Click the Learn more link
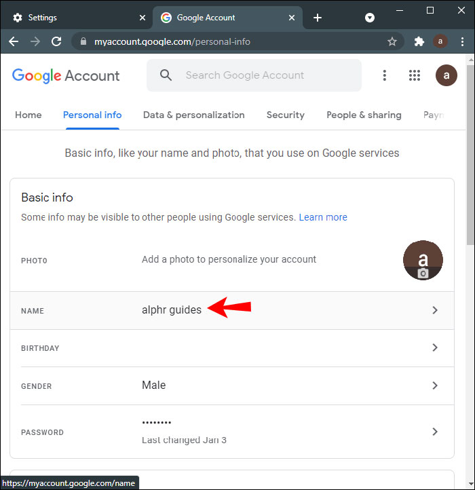 (x=323, y=217)
